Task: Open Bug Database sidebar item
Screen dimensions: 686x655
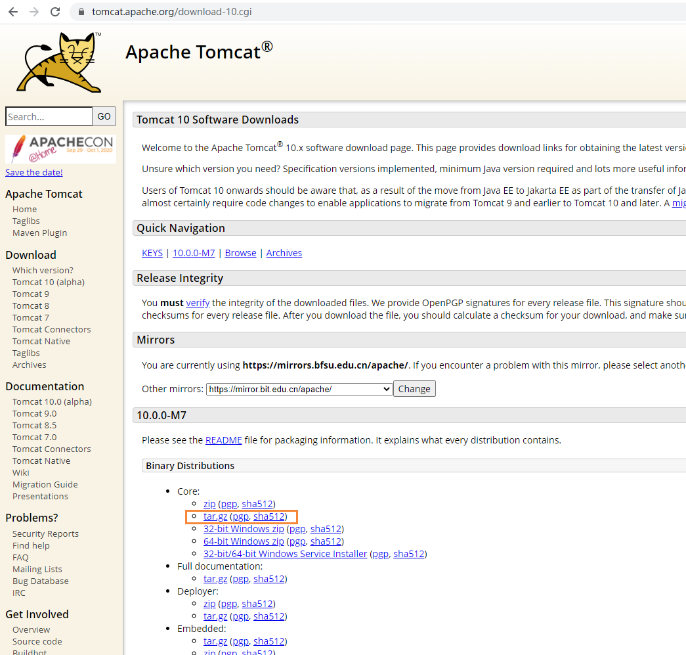Action: 41,581
